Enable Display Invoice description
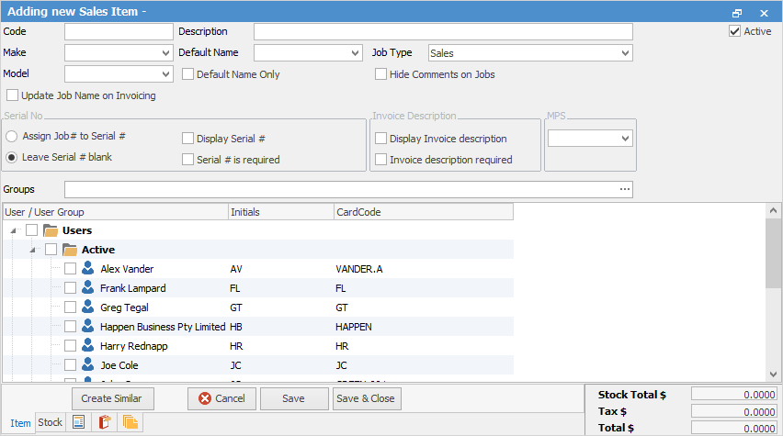Viewport: 783px width, 436px height. 381,139
